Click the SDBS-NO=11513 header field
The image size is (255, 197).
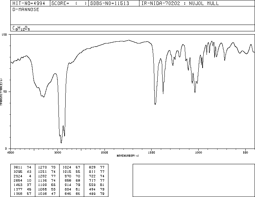point(114,3)
